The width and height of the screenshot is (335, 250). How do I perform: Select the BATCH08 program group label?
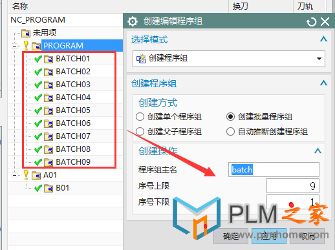[x=73, y=149]
